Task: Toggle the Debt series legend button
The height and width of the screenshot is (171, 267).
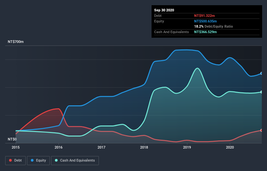Action: click(x=16, y=161)
